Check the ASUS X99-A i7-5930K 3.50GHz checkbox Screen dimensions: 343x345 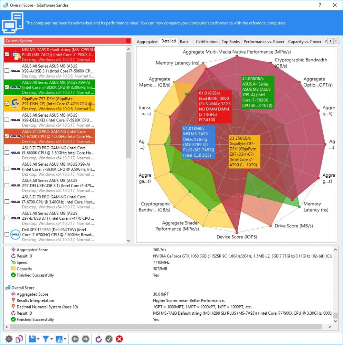click(7, 169)
